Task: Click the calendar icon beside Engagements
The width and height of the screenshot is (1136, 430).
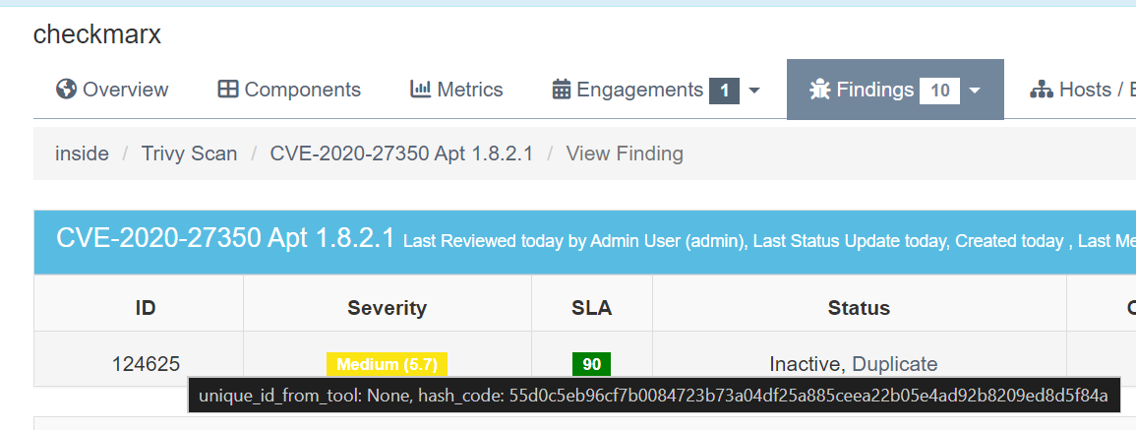Action: pyautogui.click(x=562, y=90)
